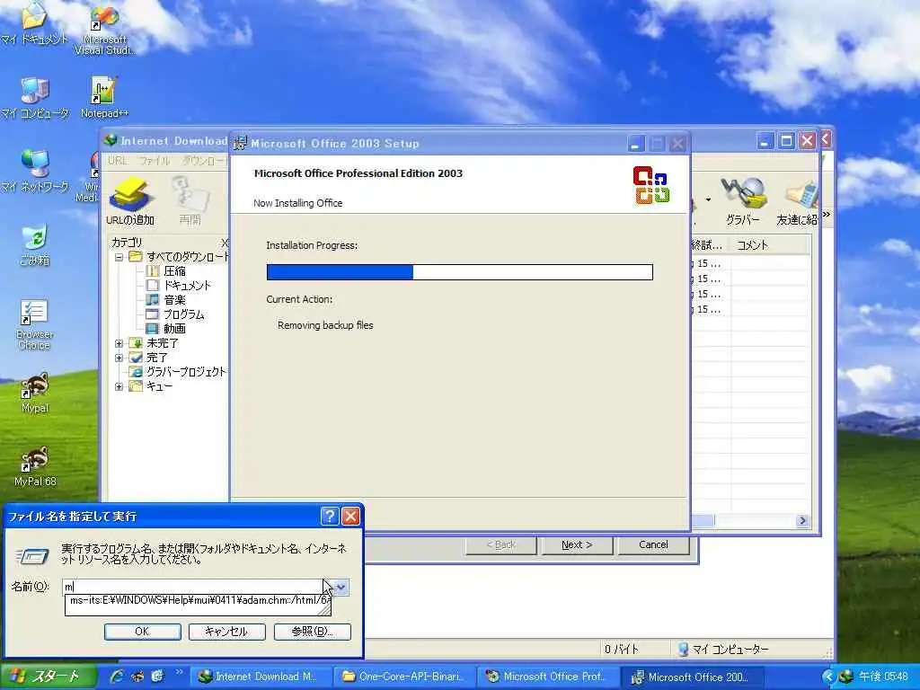
Task: Open the toolbar dropdown arrow beside Grabber
Action: coord(708,200)
